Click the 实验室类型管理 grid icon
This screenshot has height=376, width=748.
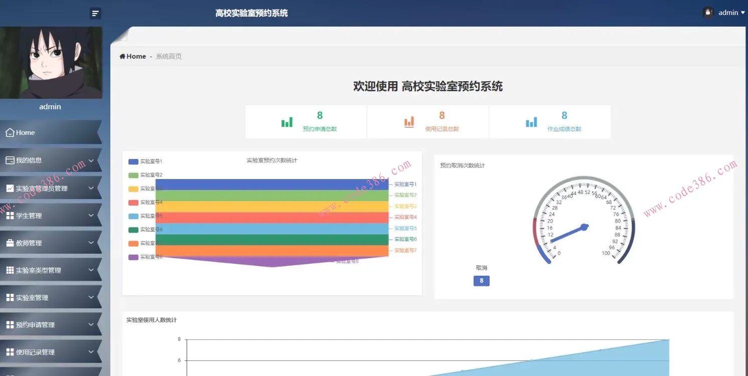coord(10,270)
